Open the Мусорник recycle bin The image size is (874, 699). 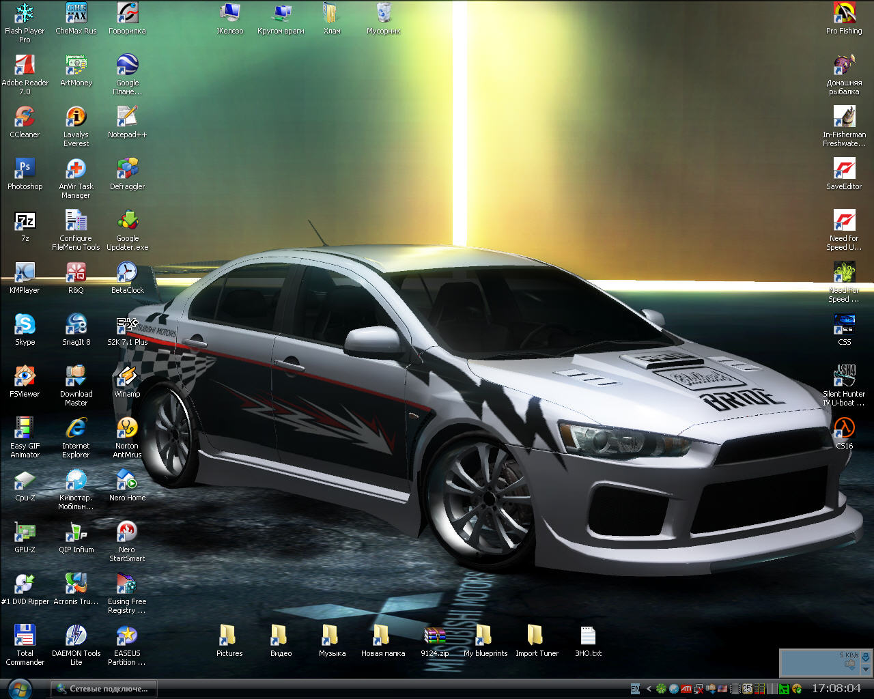(x=383, y=14)
